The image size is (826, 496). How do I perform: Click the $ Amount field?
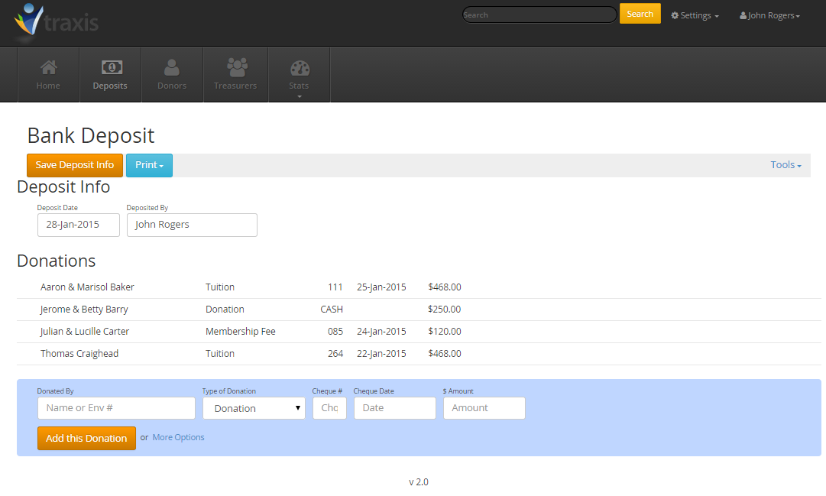pos(484,408)
